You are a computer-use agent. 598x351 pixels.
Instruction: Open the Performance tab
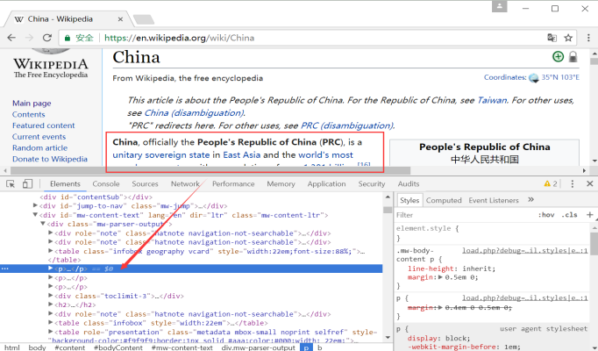coord(233,184)
